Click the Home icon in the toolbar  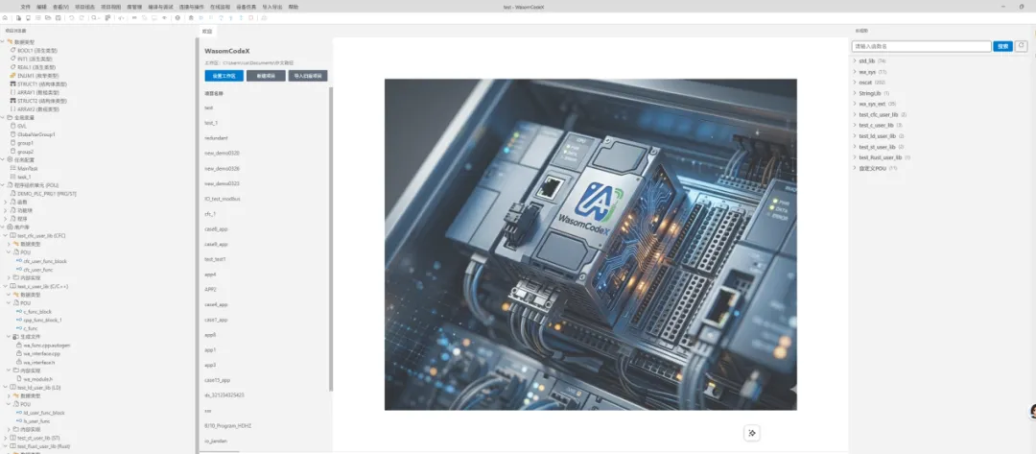[x=6, y=18]
